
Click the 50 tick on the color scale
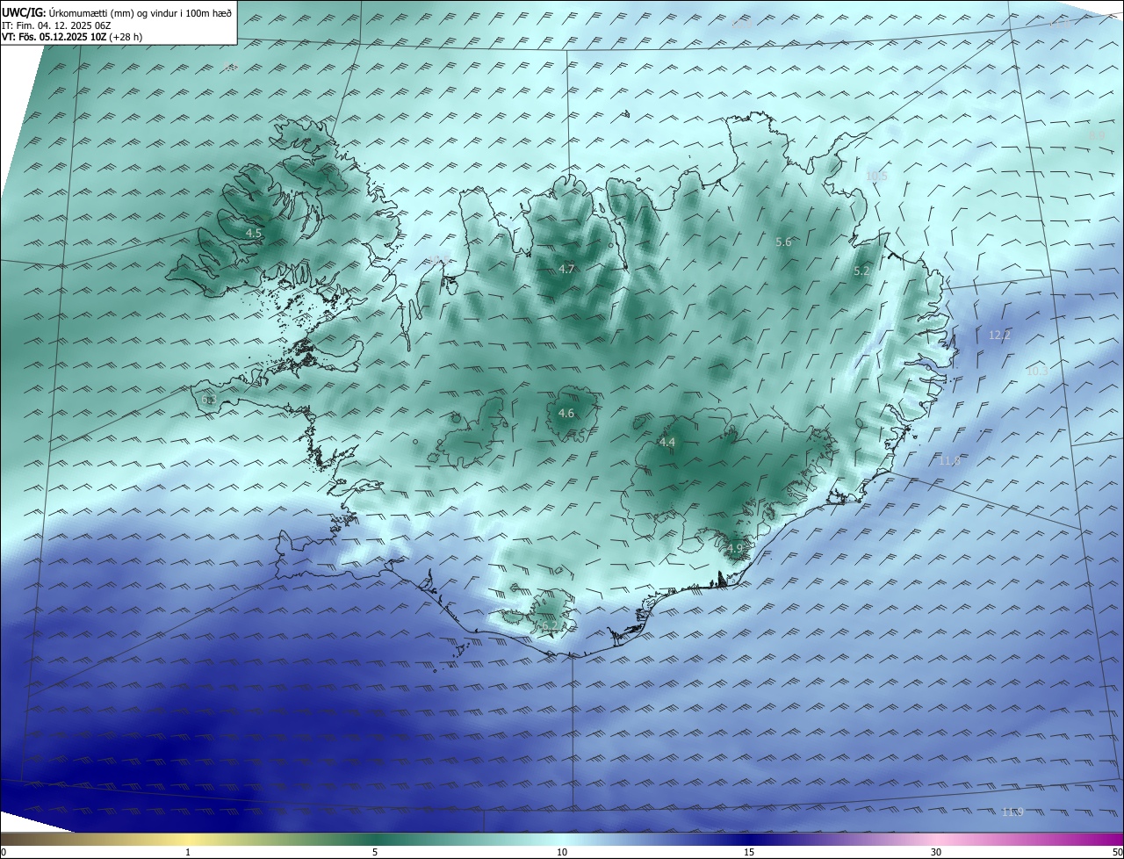1118,852
